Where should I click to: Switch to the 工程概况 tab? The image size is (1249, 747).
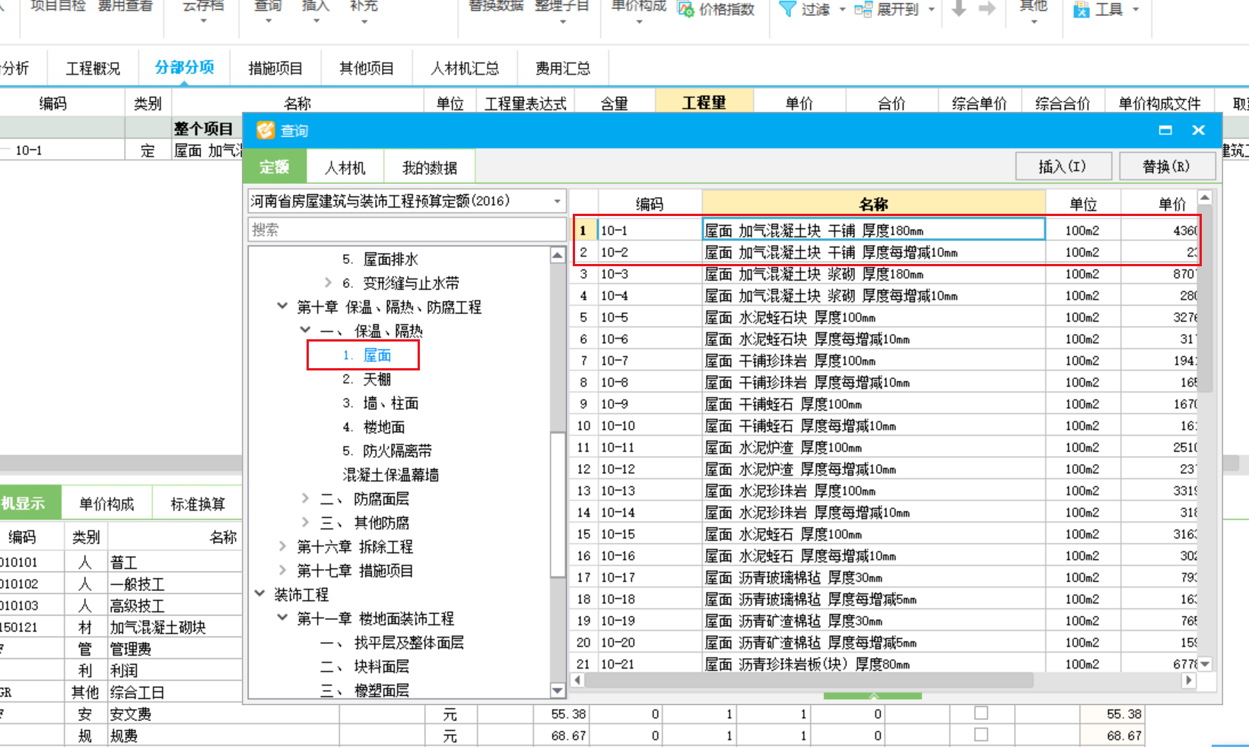tap(93, 68)
